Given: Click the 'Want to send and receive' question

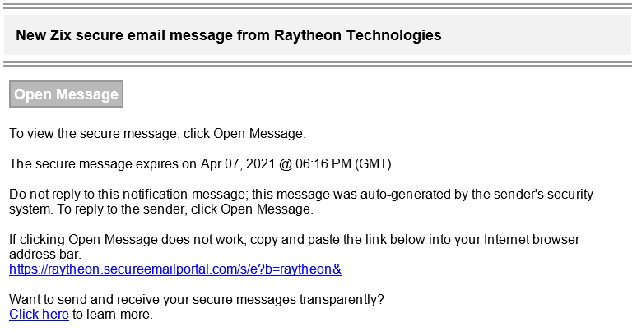Looking at the screenshot, I should [196, 299].
